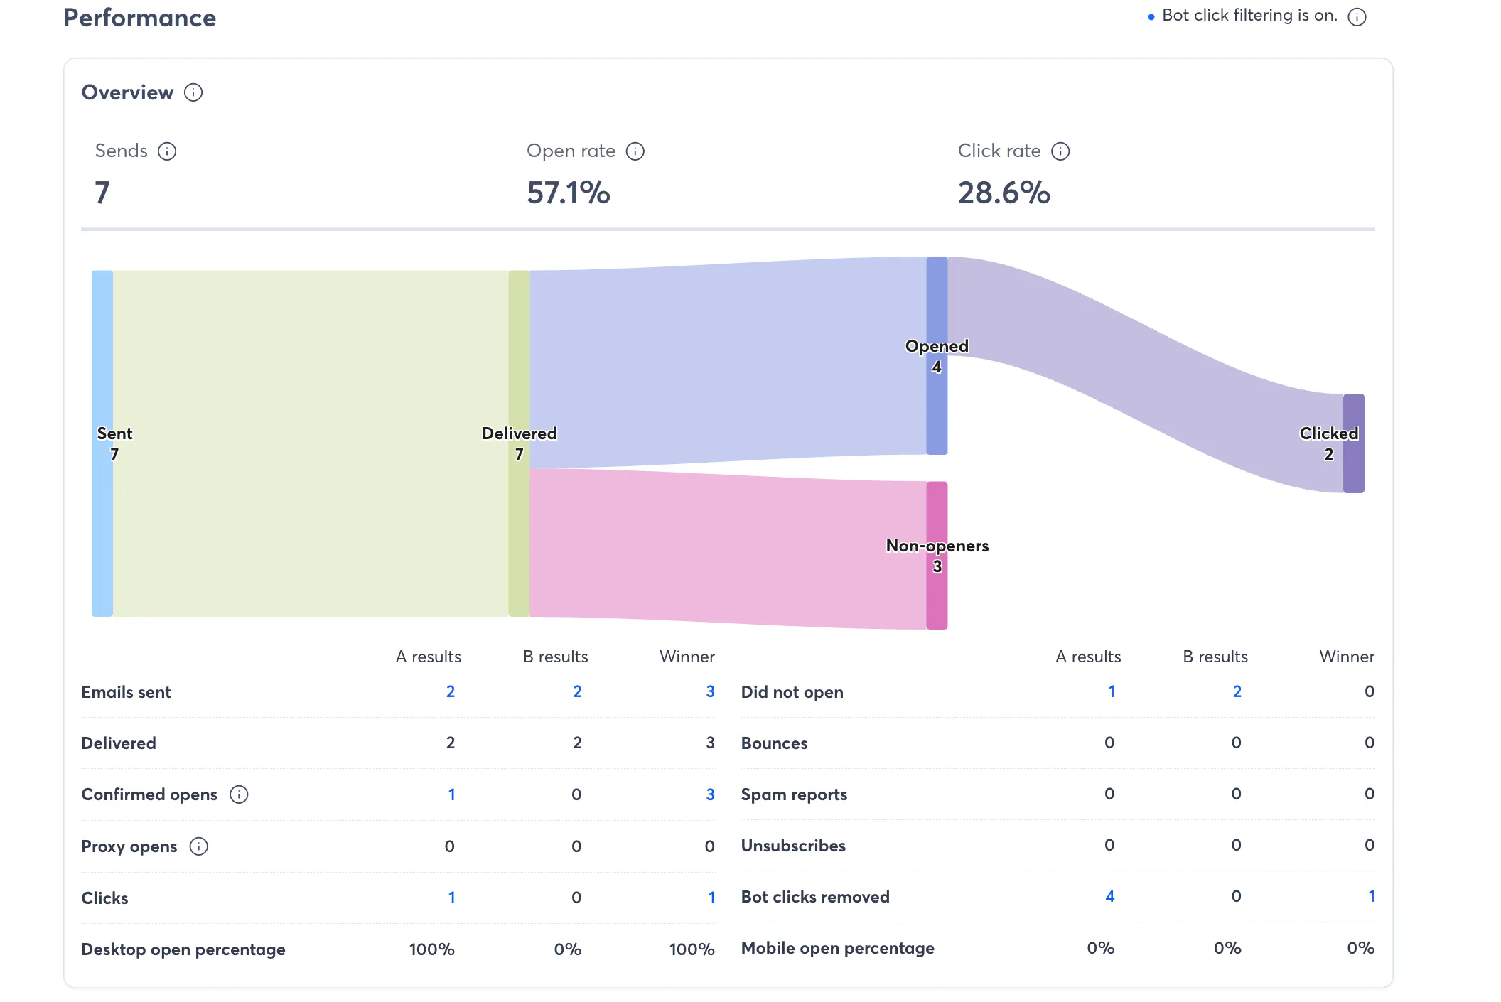The height and width of the screenshot is (1002, 1501).
Task: Click the Did not open B results value
Action: pos(1237,691)
